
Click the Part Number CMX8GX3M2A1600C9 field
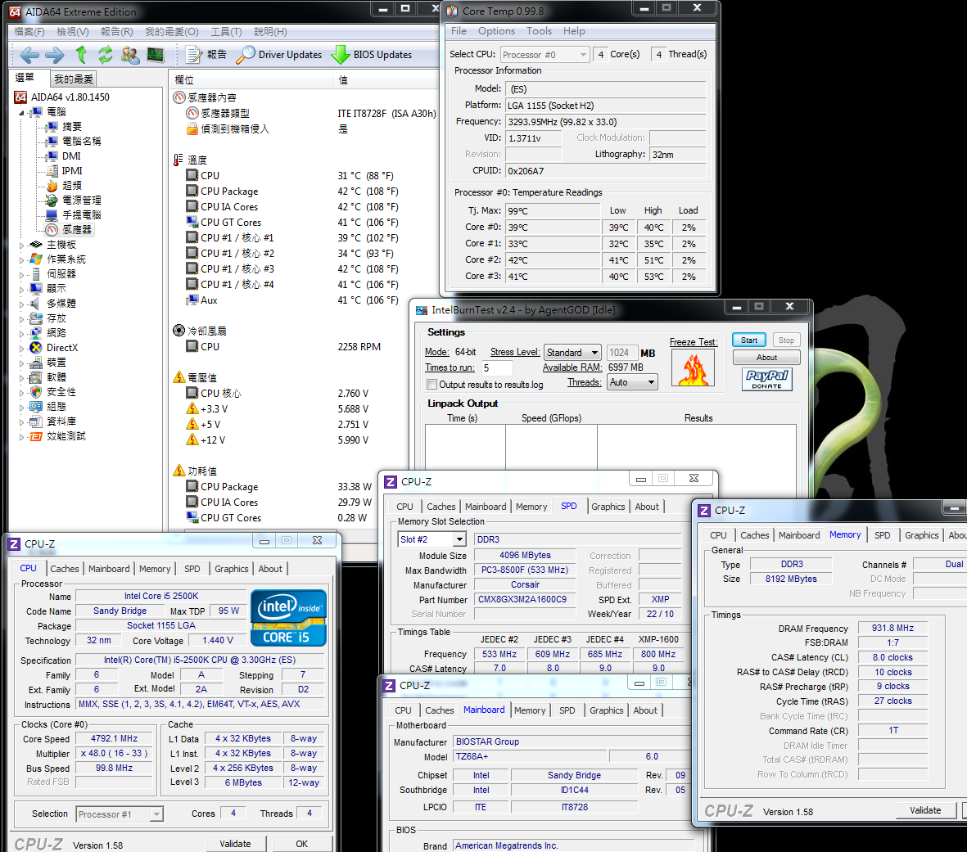point(524,599)
